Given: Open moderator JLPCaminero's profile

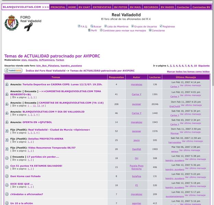Looking at the screenshot, I should (47, 60).
